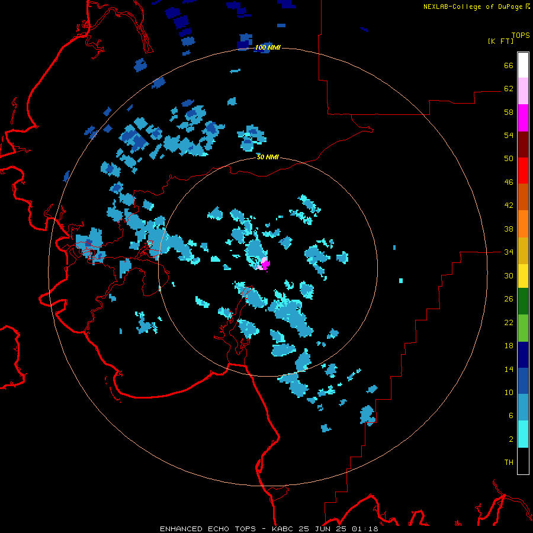
Task: Click the legend scale value "50"
Action: coord(509,158)
